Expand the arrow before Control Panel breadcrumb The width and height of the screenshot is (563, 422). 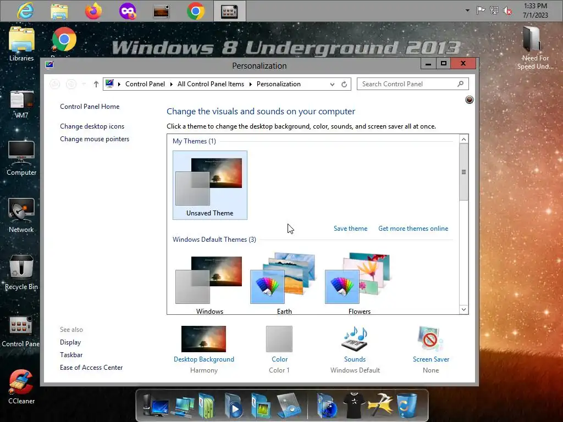pos(119,84)
